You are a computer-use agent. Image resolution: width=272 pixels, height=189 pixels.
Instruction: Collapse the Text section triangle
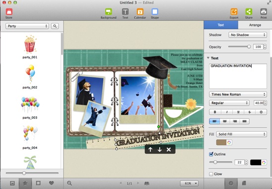[208, 58]
